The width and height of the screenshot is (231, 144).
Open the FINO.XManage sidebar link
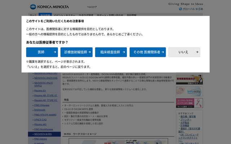click(42, 105)
